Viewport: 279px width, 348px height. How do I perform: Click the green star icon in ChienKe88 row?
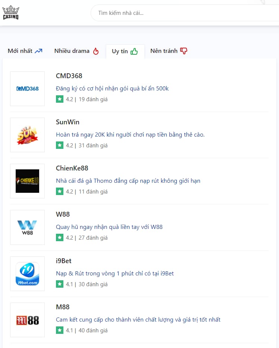[60, 192]
